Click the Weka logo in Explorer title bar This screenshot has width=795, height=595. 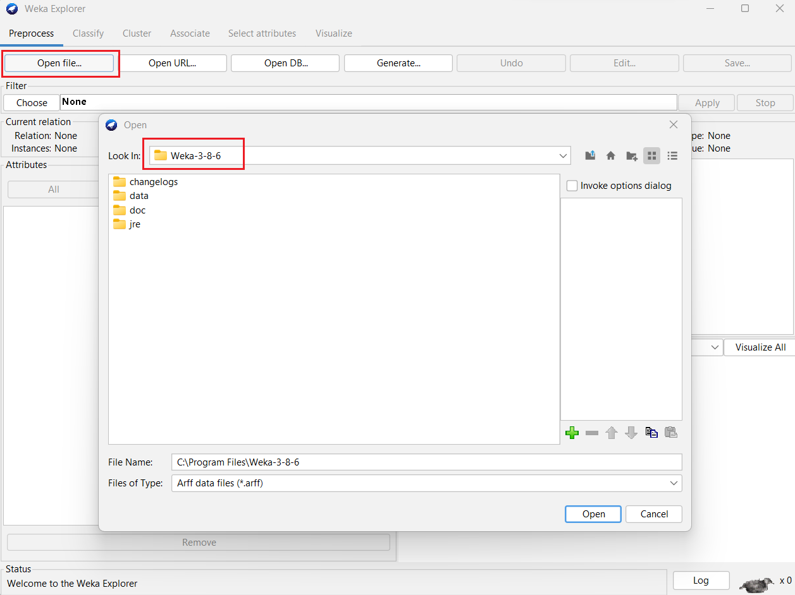(x=11, y=9)
